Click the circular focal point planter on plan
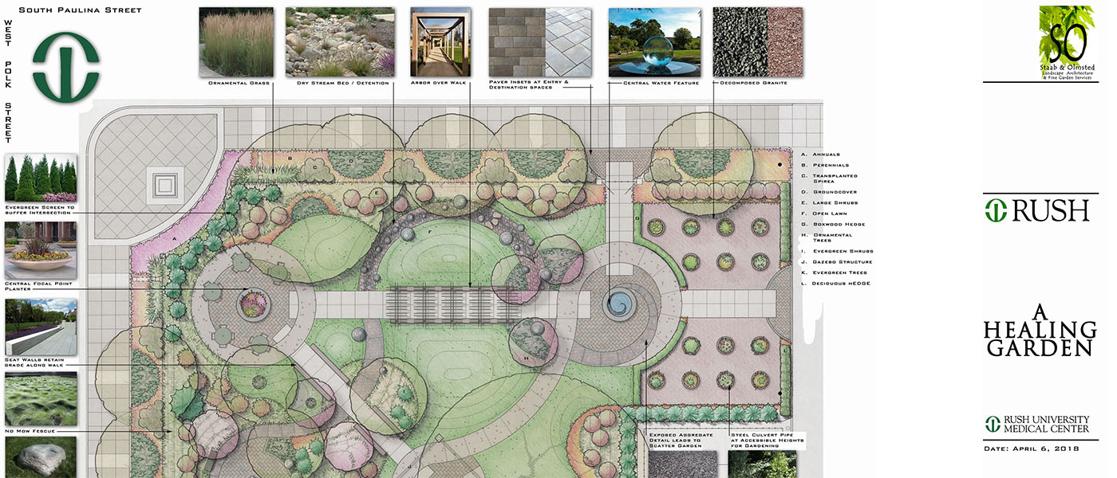This screenshot has height=478, width=1117. coord(251,302)
